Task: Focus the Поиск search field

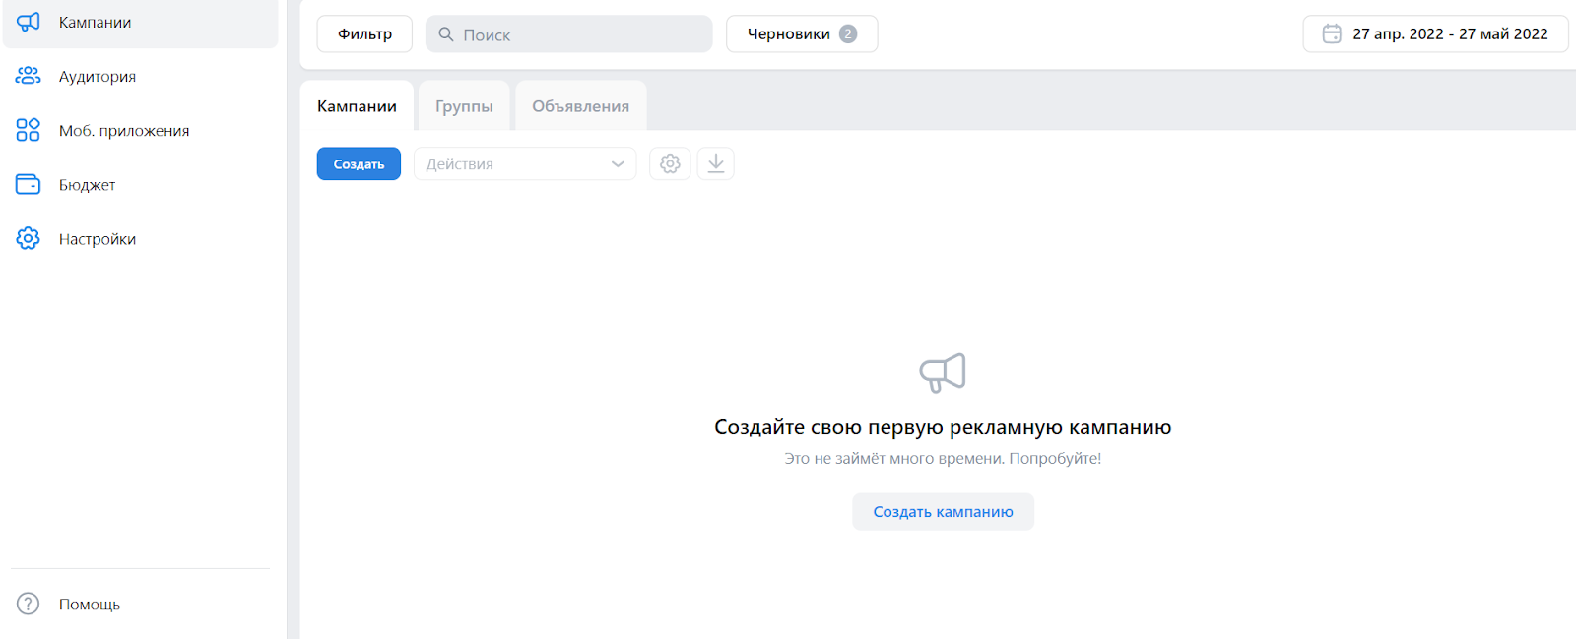Action: point(569,33)
